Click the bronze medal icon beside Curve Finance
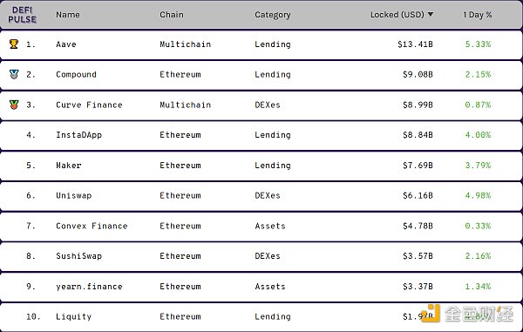Viewport: 523px width, 332px height. [x=14, y=105]
